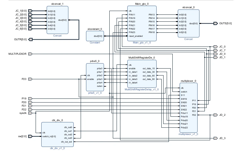Select the xlconcat_1 block
Viewport: 242px width, 151px height.
[x=57, y=20]
